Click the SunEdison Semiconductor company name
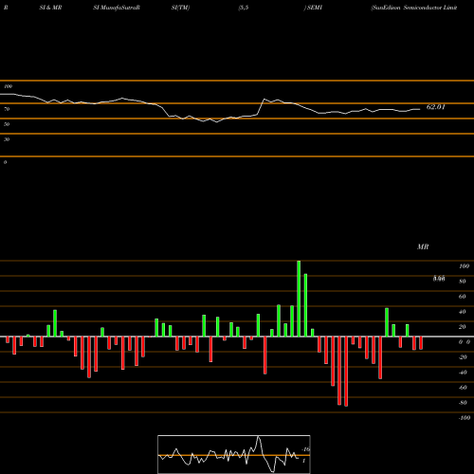474x474 pixels. [414, 8]
